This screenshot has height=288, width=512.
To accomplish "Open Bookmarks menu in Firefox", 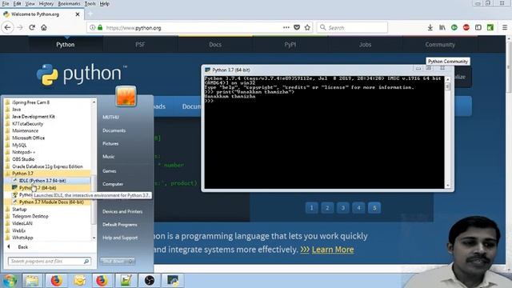I will tap(69, 3).
